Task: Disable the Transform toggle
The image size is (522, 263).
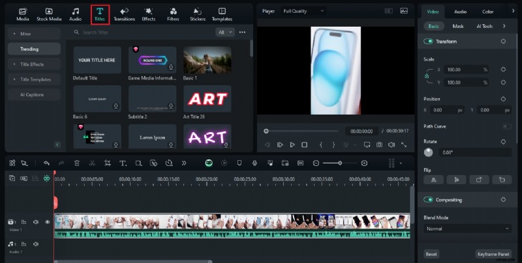Action: pyautogui.click(x=429, y=42)
